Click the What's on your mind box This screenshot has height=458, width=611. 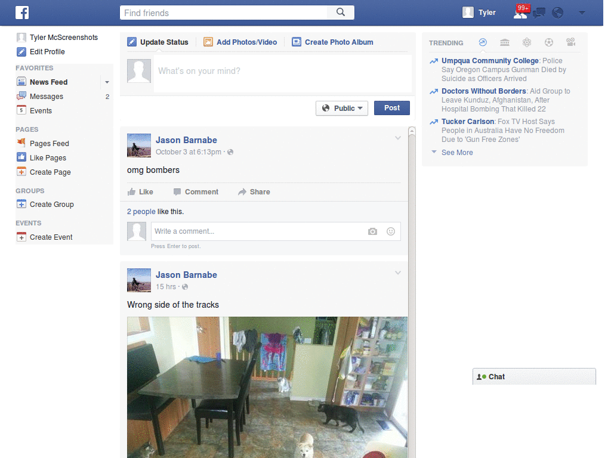pos(282,73)
